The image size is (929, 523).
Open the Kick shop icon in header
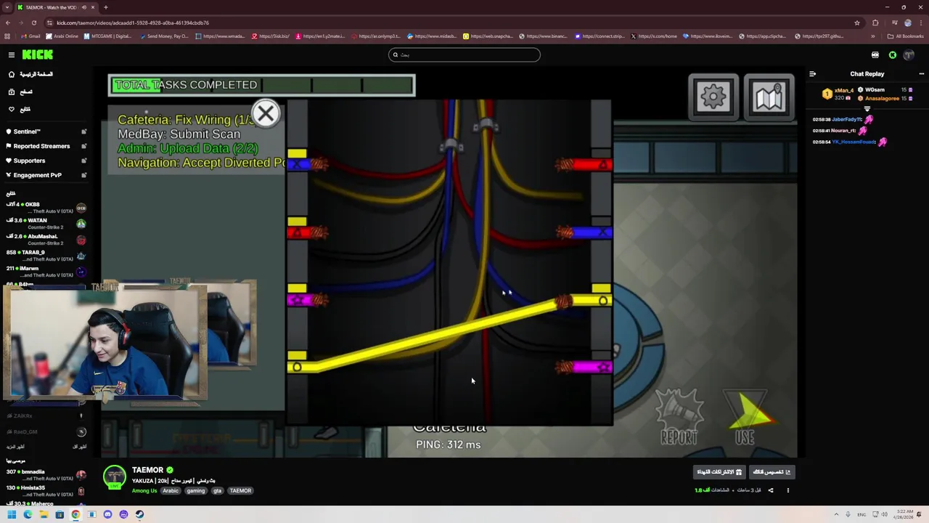875,54
